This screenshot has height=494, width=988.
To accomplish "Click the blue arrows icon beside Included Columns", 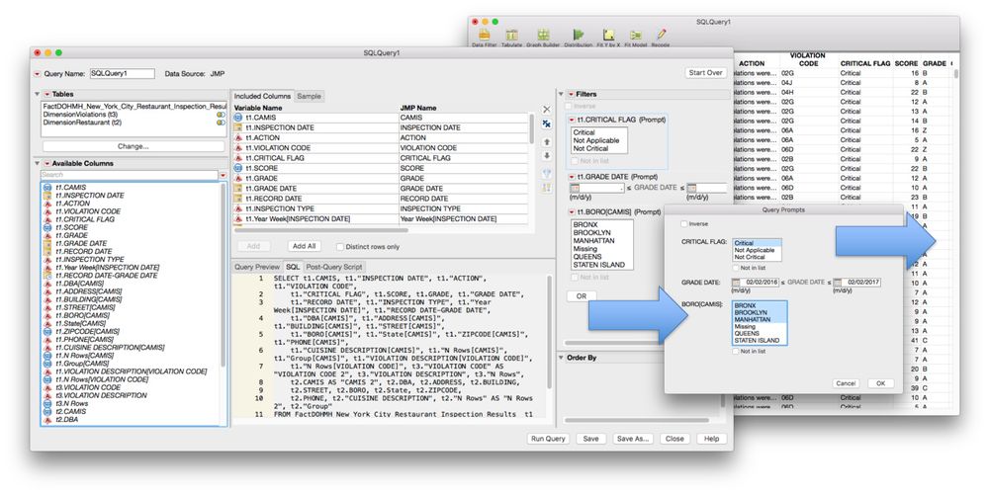I will [546, 123].
